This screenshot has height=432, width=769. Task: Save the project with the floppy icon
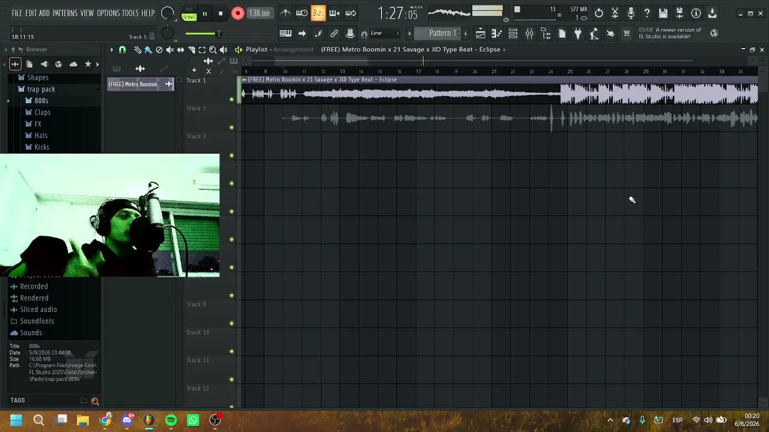point(663,13)
